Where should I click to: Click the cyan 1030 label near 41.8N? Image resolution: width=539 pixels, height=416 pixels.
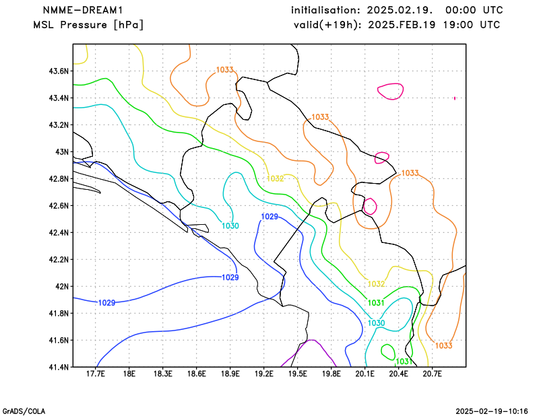pyautogui.click(x=377, y=323)
